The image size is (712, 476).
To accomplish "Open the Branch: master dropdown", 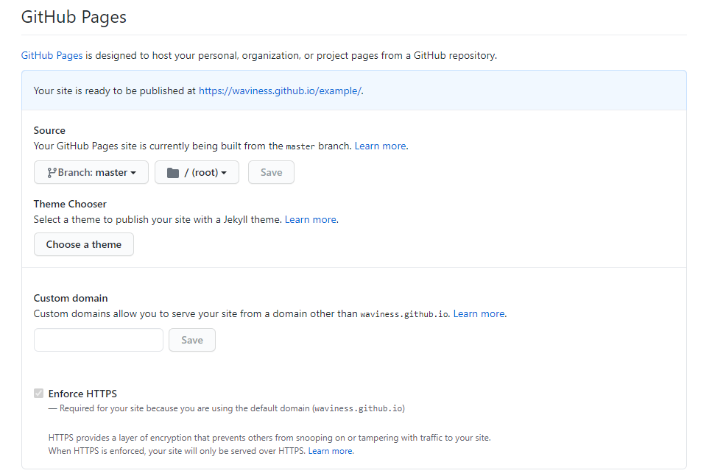I will (91, 172).
